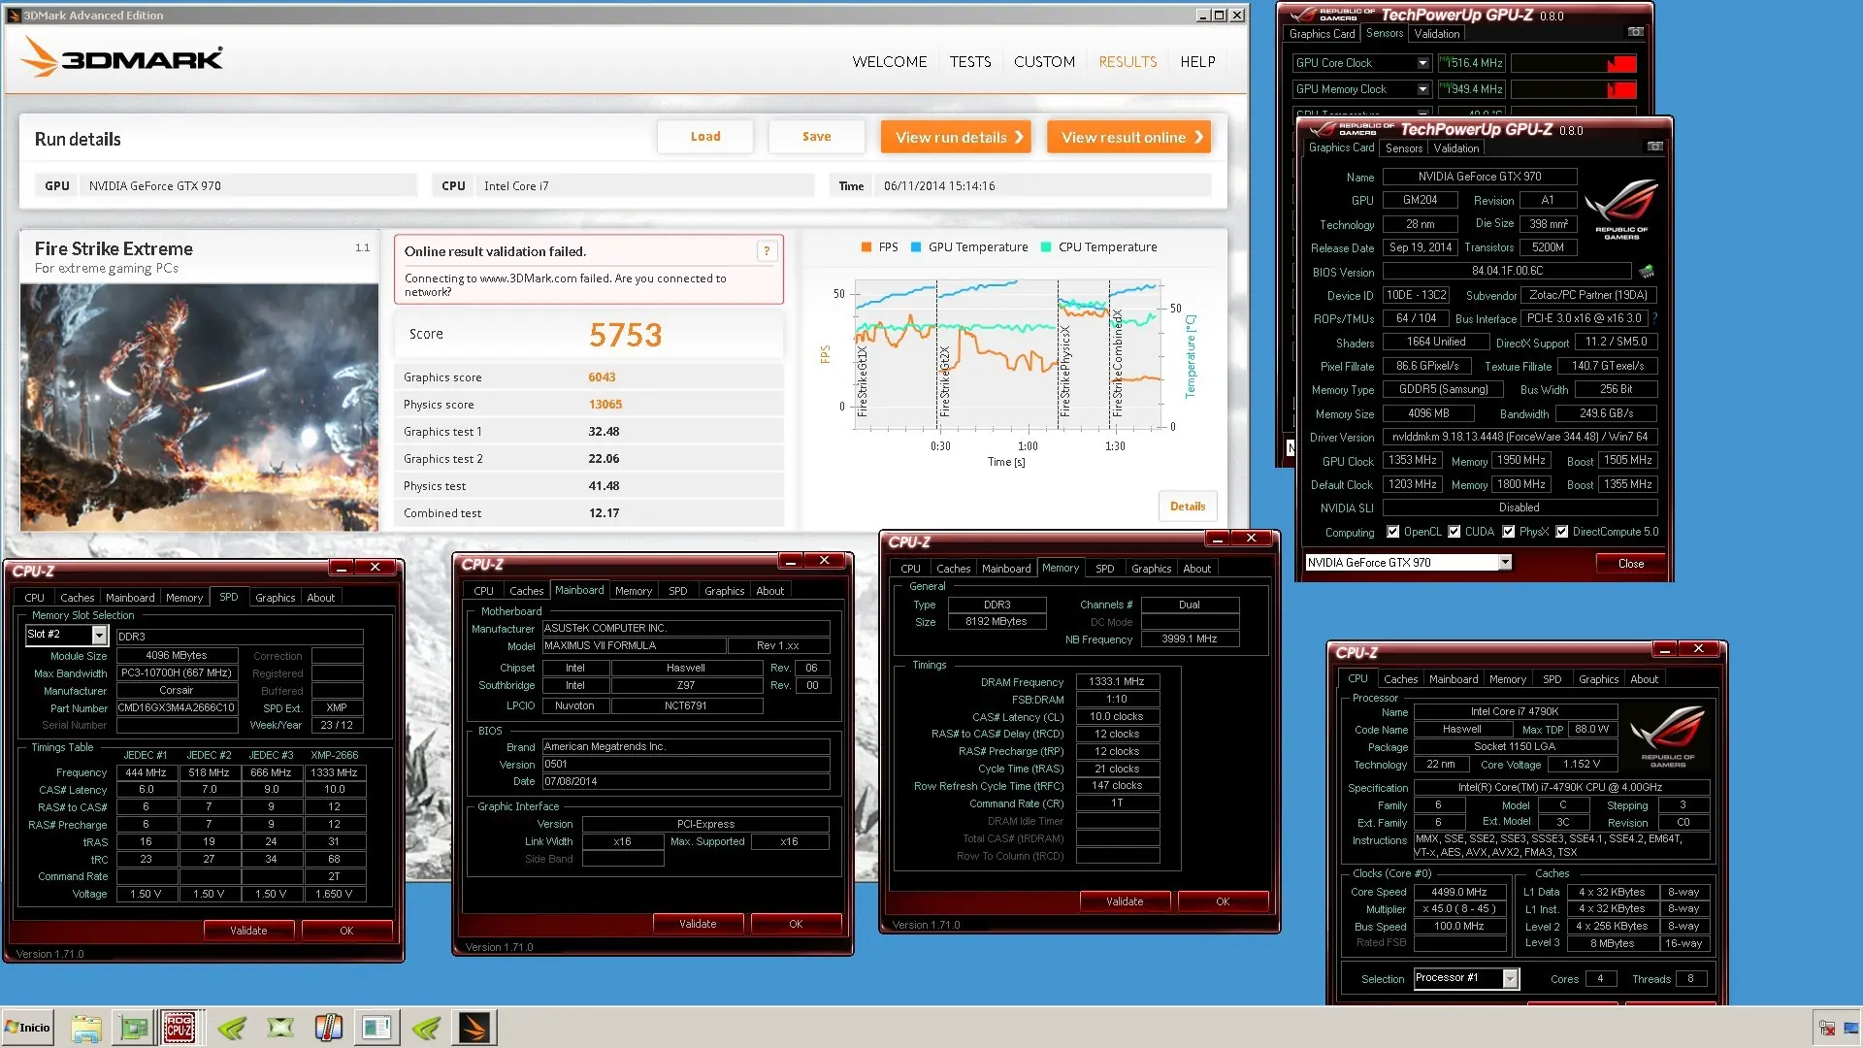Switch to Validation tab in front GPU-Z
This screenshot has height=1048, width=1863.
1456,148
